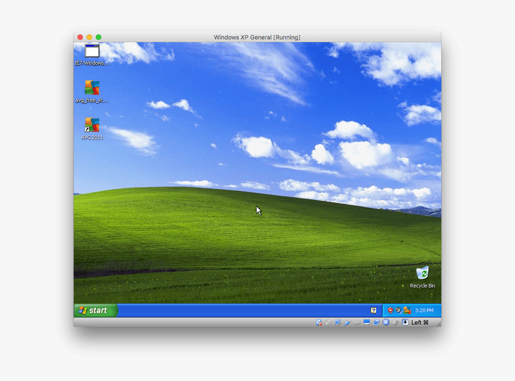Screen dimensions: 515x381
Task: Click the pen/tablet icon in the Parallels status bar
Action: tap(346, 322)
